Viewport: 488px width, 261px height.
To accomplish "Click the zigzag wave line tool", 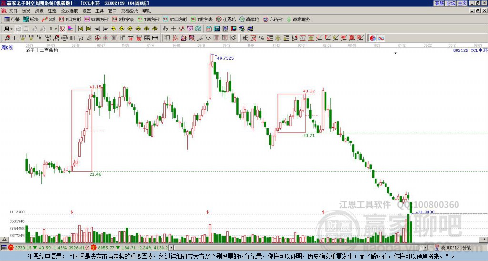I will point(208,38).
